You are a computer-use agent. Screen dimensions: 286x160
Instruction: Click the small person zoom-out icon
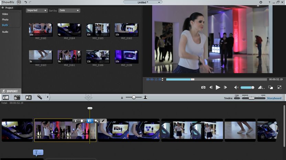(x=122, y=98)
